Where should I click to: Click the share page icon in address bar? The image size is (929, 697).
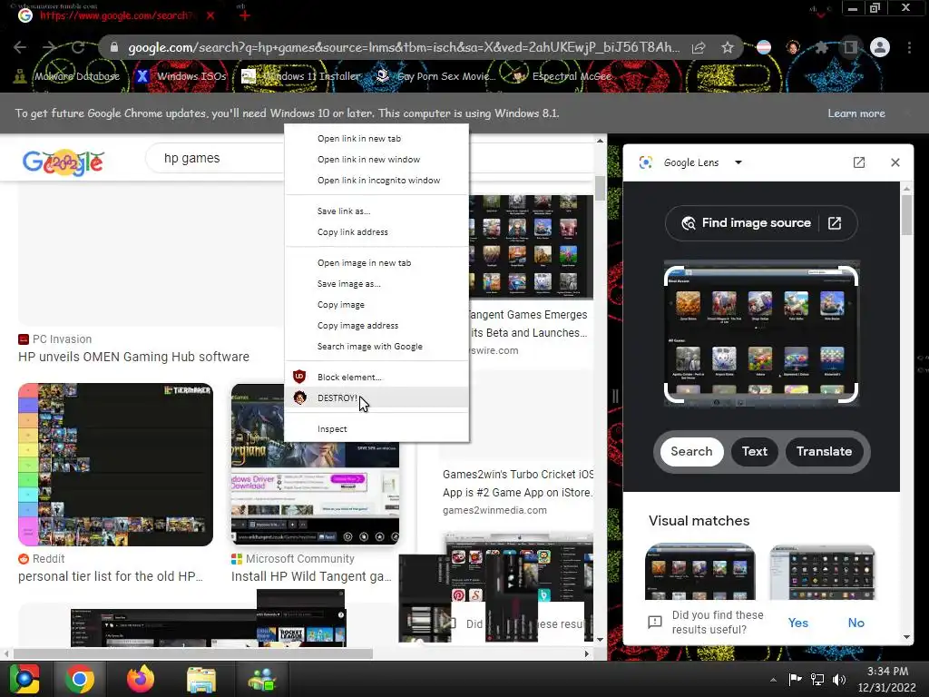coord(699,47)
